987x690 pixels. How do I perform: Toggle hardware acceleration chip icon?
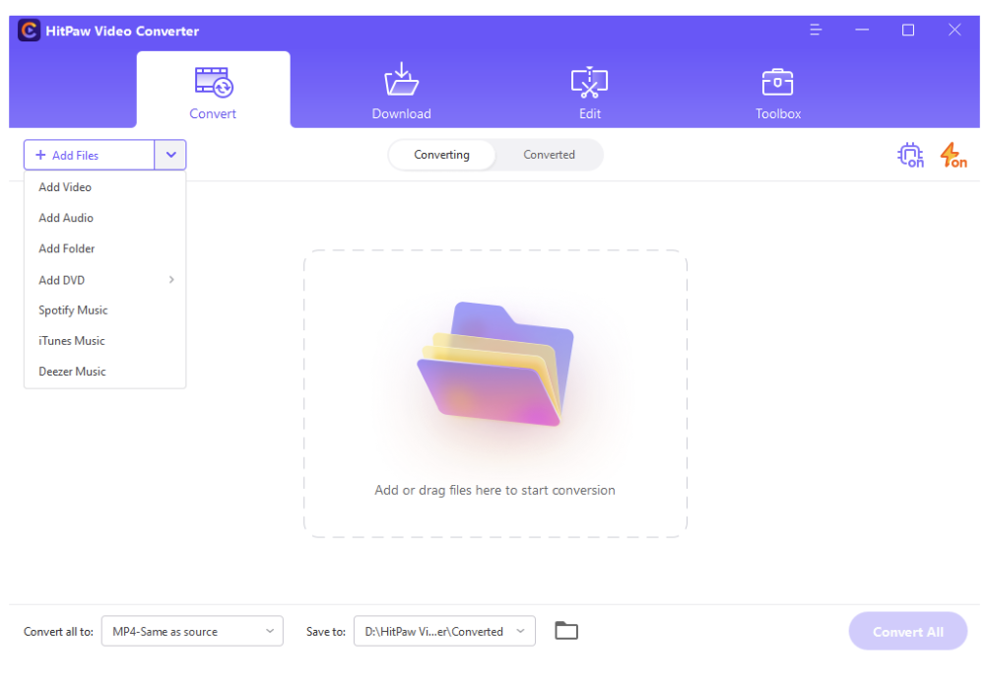coord(910,155)
